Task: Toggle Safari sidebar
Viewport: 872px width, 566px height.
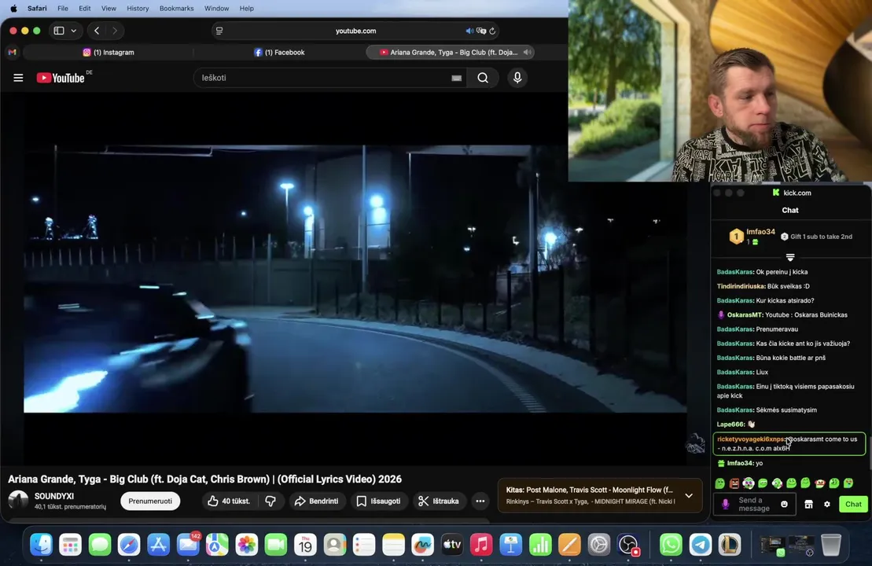Action: (59, 31)
